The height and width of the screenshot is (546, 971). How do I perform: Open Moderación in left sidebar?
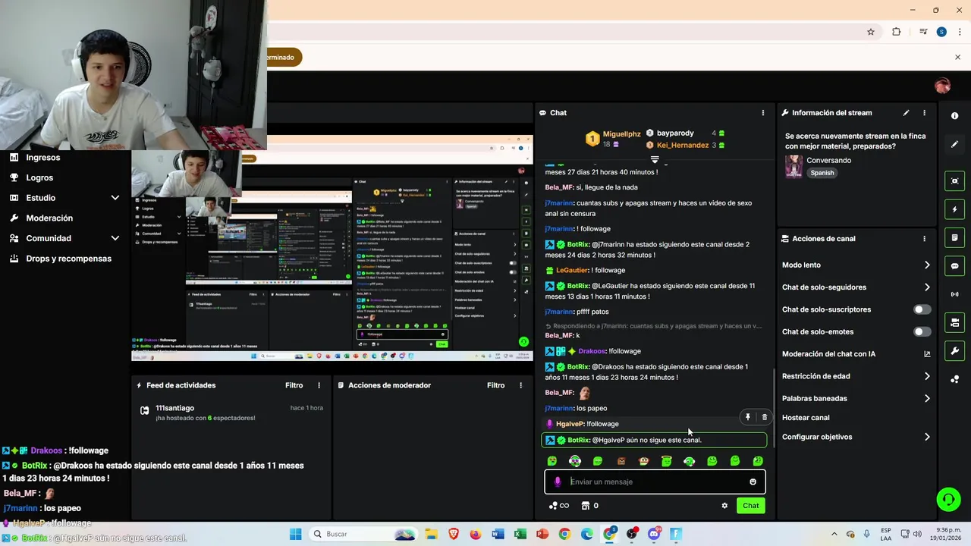[x=49, y=218]
